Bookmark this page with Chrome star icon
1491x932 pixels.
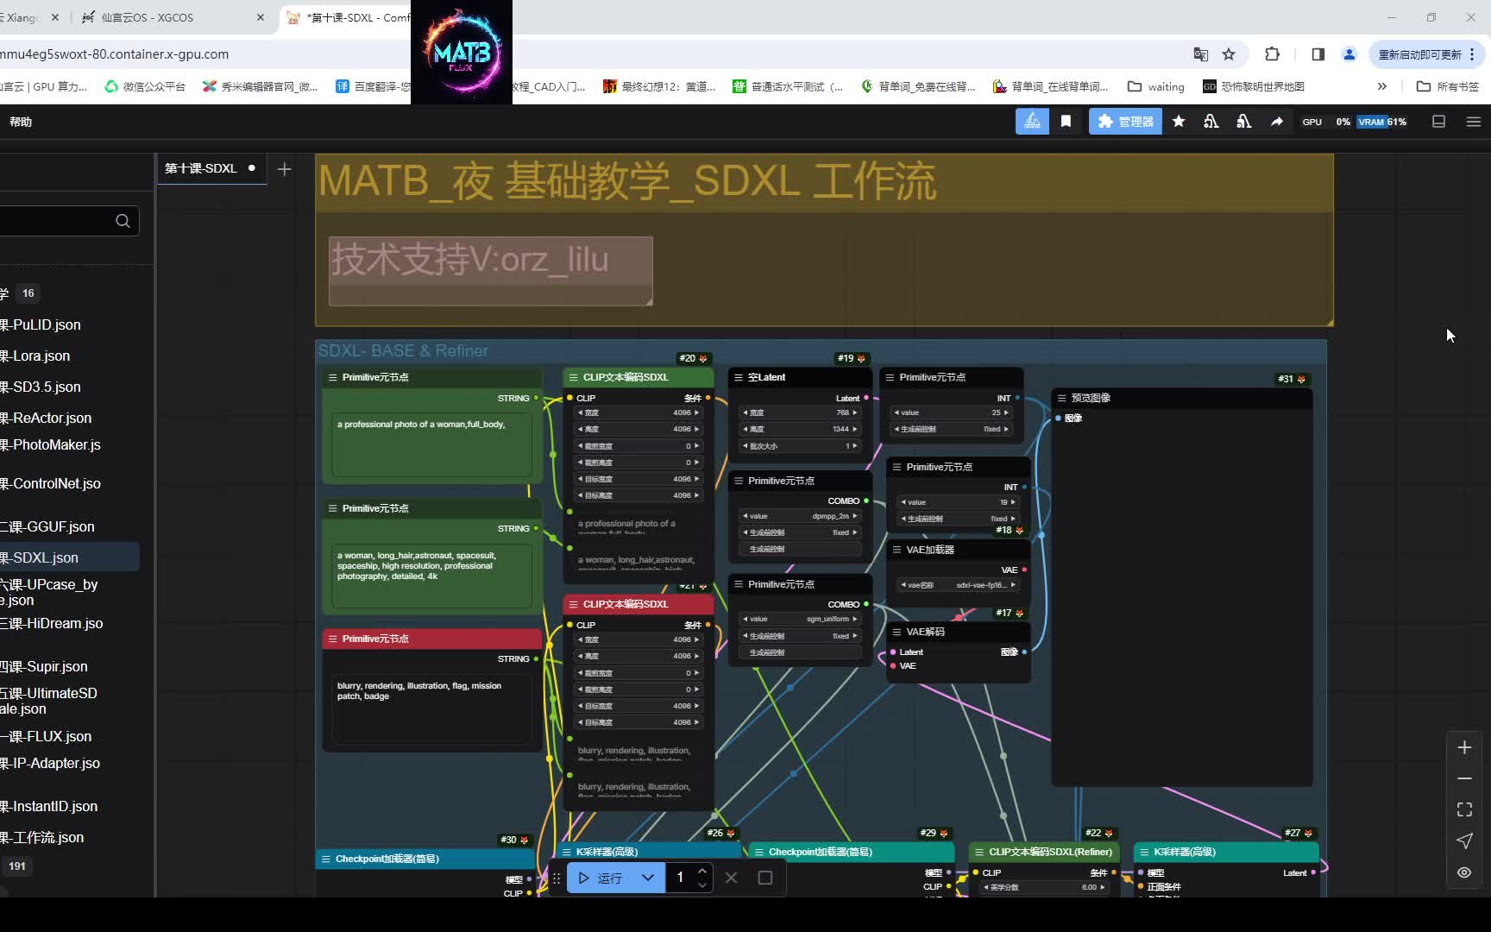(x=1229, y=54)
